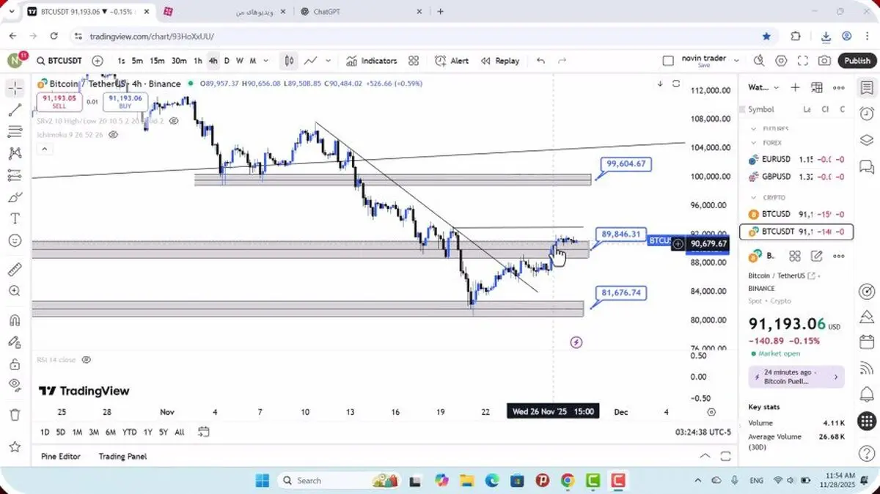
Task: Click the Publish button
Action: point(857,61)
